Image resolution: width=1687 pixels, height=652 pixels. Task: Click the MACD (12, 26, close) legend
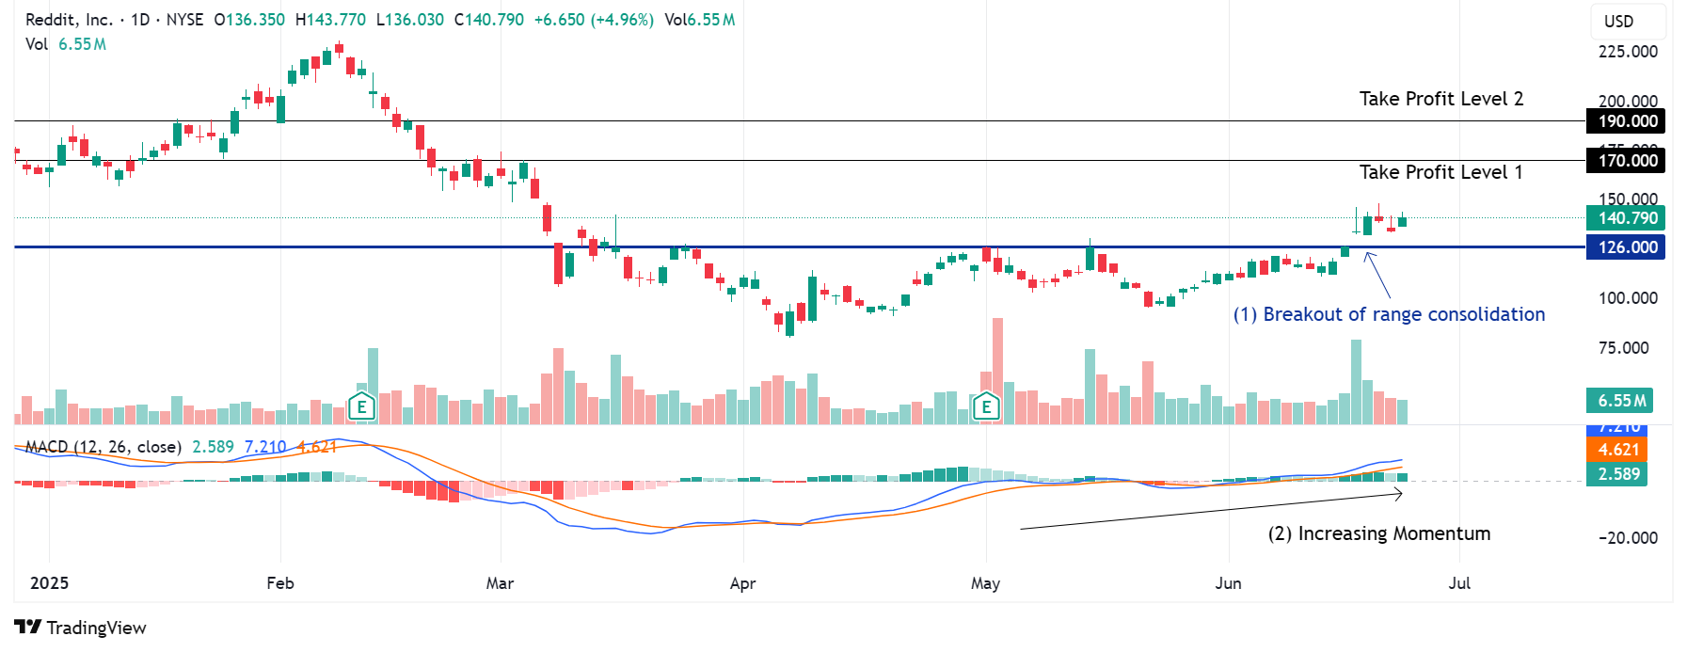(x=103, y=447)
